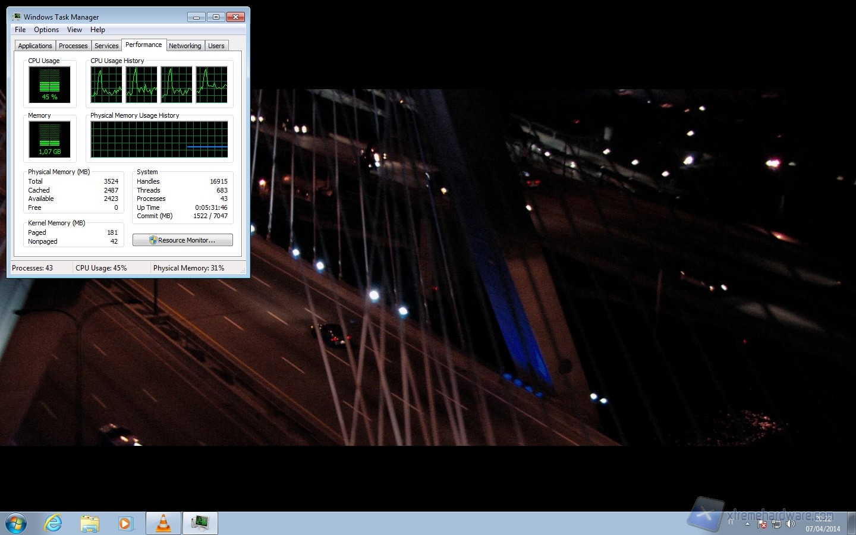Viewport: 856px width, 535px height.
Task: Click the network connection tray icon
Action: point(776,524)
